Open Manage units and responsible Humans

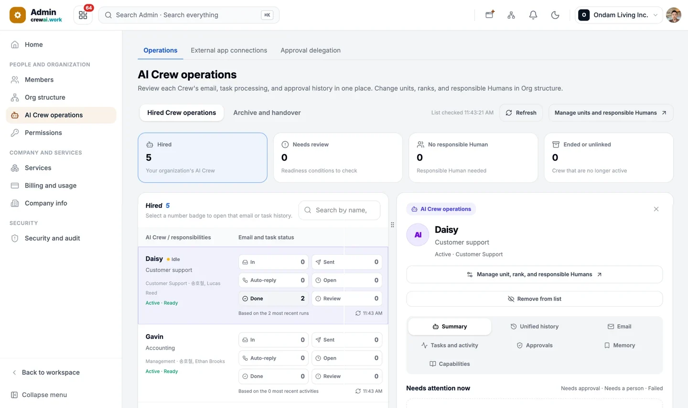(x=611, y=113)
